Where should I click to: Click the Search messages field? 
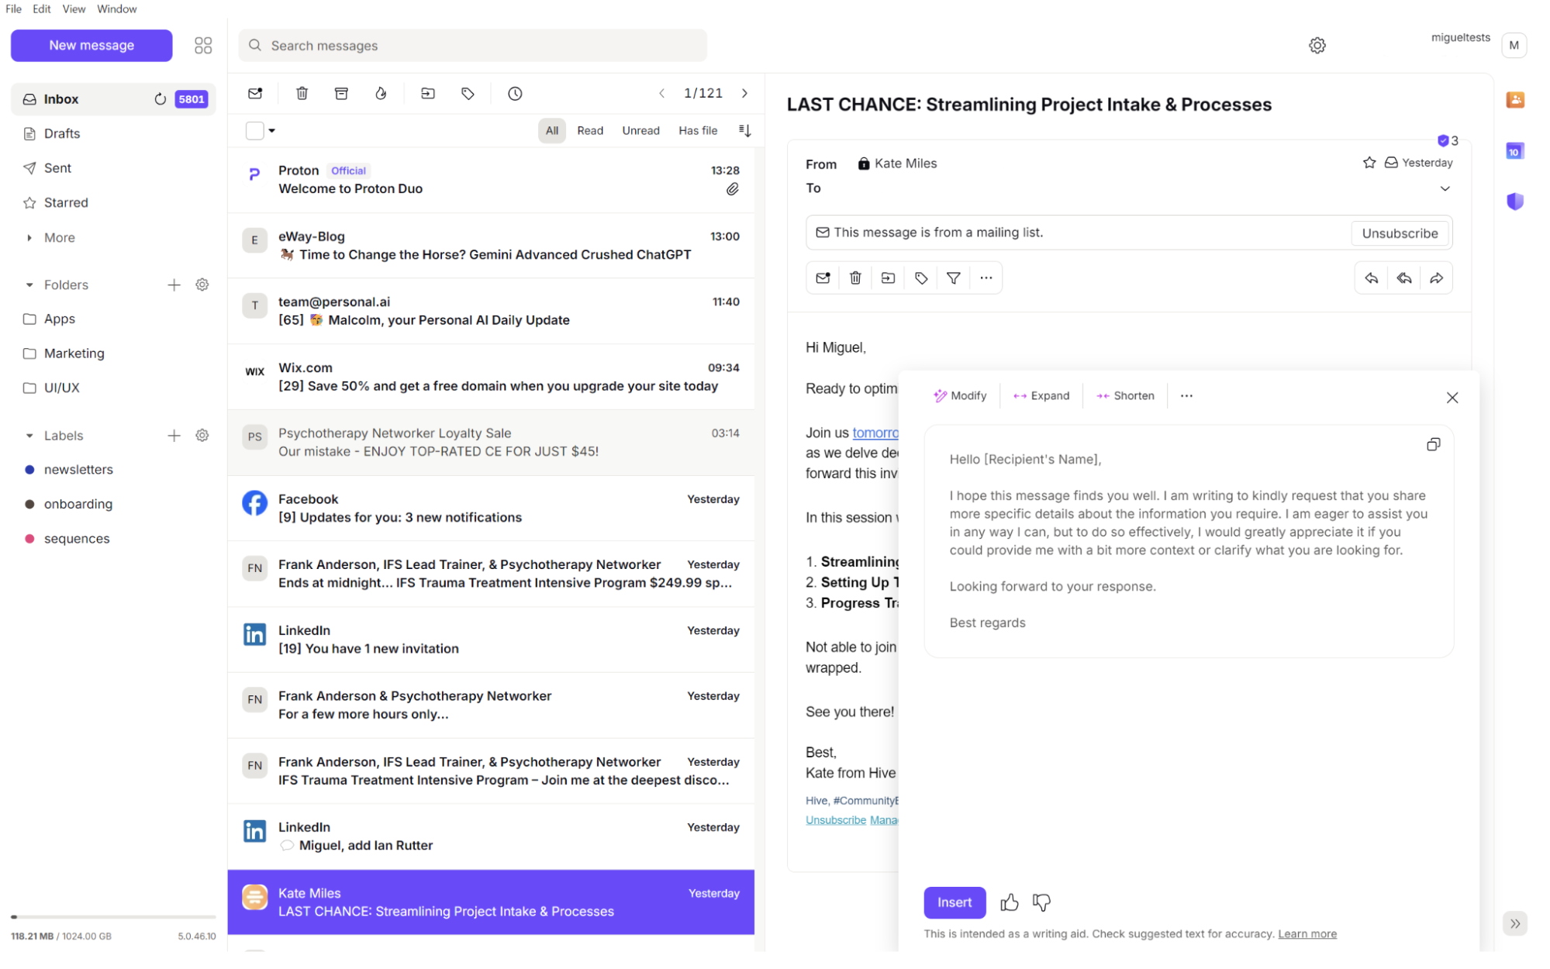point(472,45)
